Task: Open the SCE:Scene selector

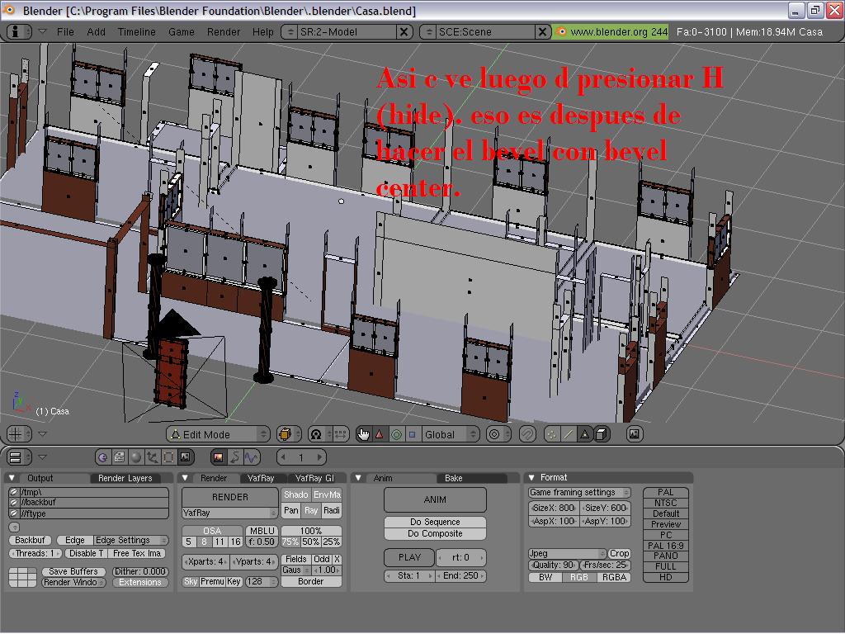Action: (479, 32)
